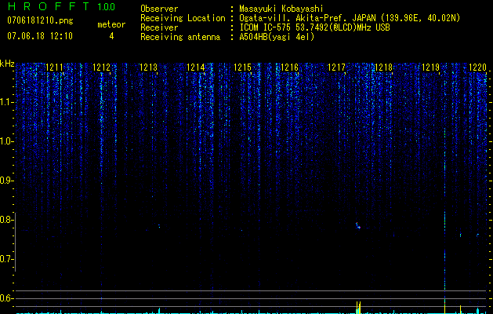Screen dimensions: 493x314
Task: Click the 1.1 kHz axis label
Action: click(x=6, y=102)
